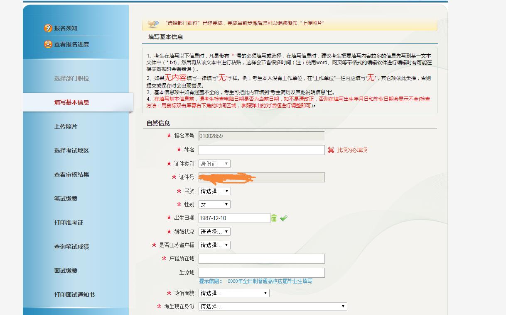Go to 选择部门职位 step

pyautogui.click(x=71, y=78)
